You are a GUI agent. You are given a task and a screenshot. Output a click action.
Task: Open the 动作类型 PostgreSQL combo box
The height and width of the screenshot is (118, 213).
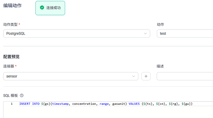[77, 34]
